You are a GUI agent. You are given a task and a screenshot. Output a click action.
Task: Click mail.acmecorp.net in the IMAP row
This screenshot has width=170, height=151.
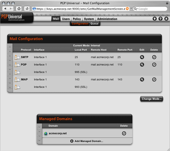click(102, 79)
